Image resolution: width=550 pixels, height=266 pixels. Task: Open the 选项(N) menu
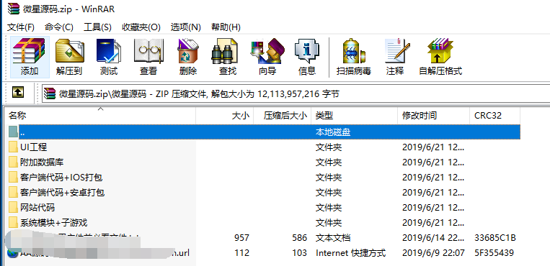click(186, 27)
